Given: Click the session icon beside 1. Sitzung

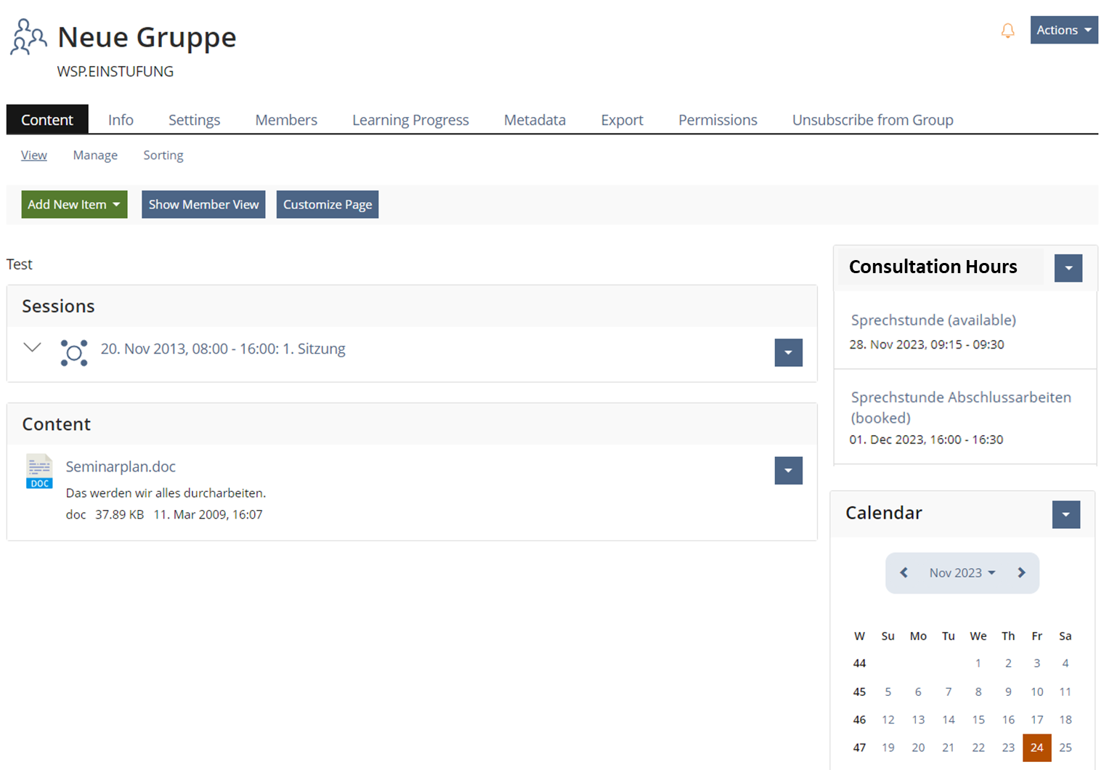Looking at the screenshot, I should click(x=73, y=353).
